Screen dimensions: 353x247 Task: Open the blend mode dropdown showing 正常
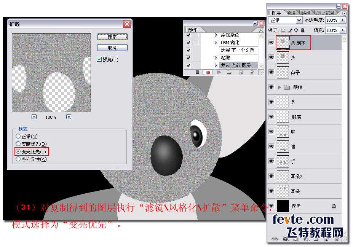(x=299, y=20)
